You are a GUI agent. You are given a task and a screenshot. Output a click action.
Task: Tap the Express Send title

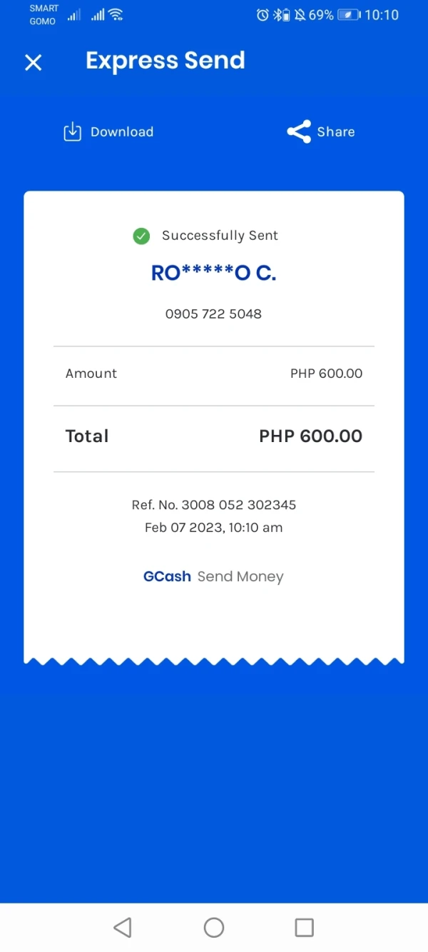(165, 61)
